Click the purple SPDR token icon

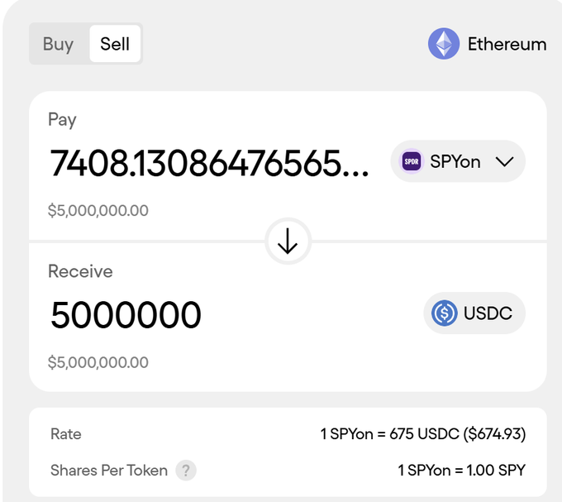412,161
